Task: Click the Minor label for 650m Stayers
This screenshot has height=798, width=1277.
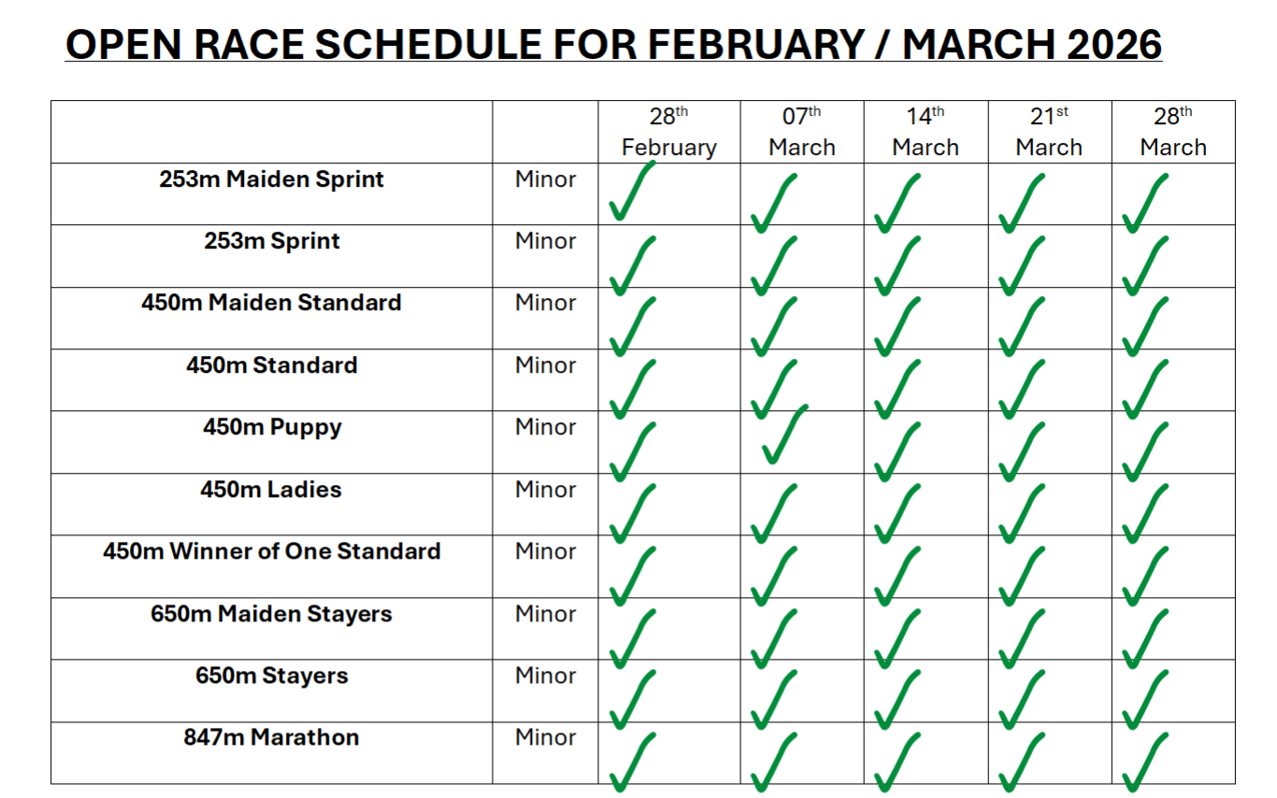Action: (x=545, y=676)
